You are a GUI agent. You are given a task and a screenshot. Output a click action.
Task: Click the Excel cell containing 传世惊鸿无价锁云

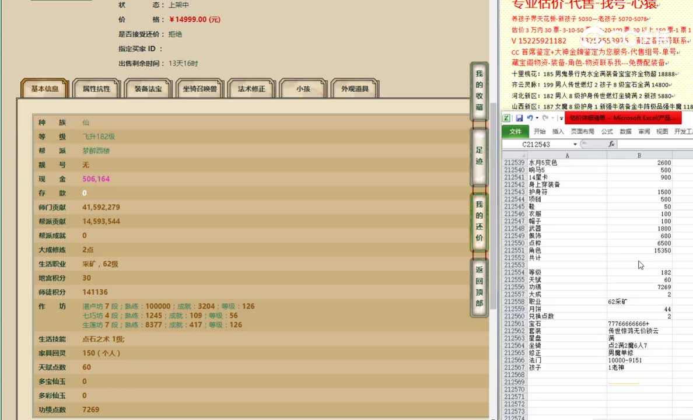coord(639,331)
